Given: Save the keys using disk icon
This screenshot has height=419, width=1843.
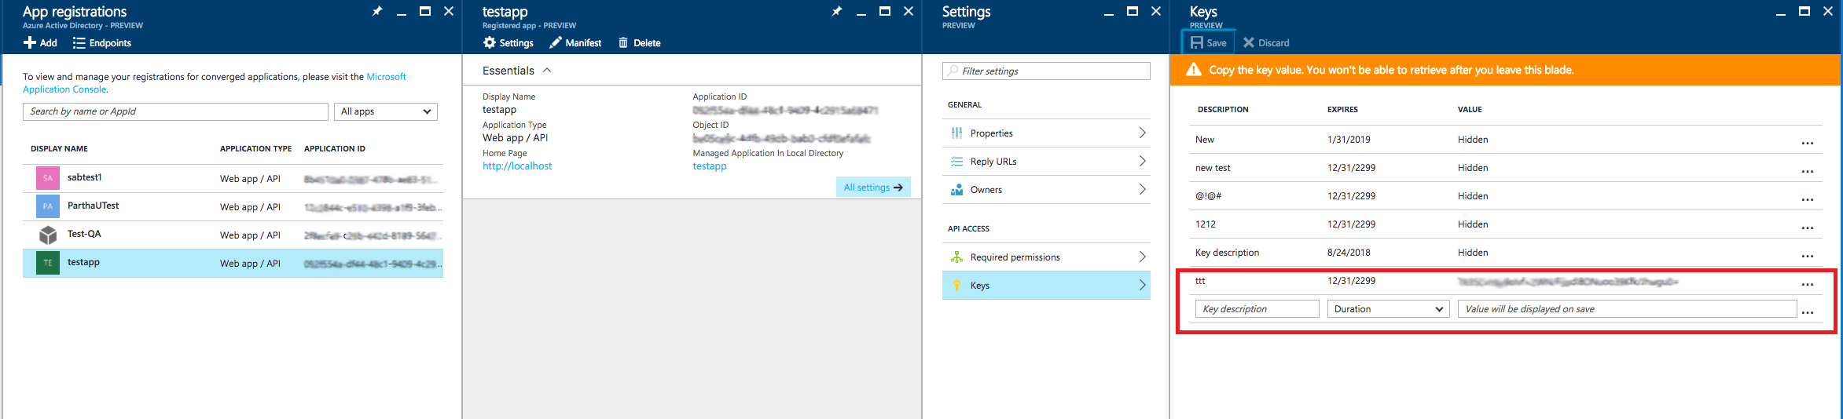Looking at the screenshot, I should pyautogui.click(x=1197, y=43).
